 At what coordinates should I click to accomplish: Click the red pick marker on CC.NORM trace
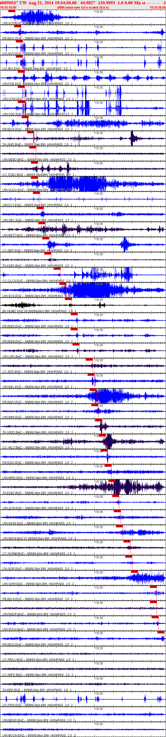pos(127,541)
